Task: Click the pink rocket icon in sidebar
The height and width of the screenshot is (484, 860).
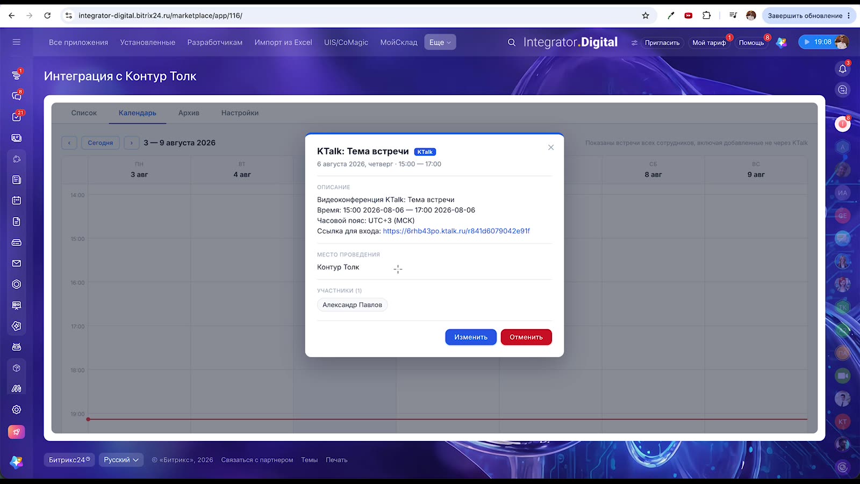Action: (x=17, y=432)
